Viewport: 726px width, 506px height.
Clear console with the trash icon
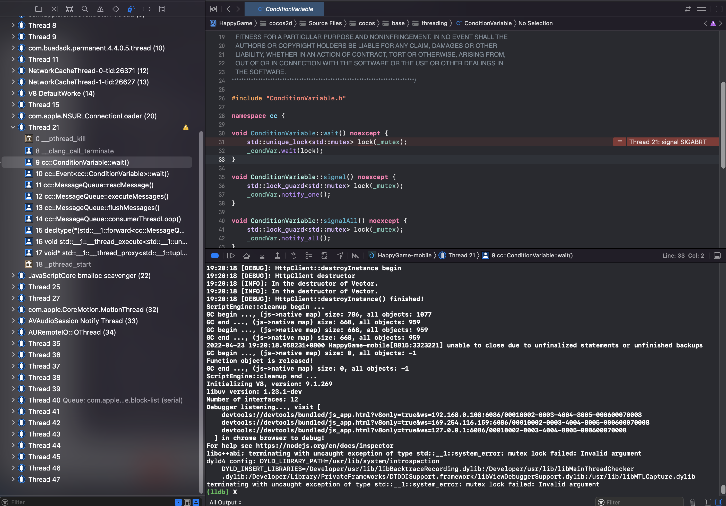(693, 502)
